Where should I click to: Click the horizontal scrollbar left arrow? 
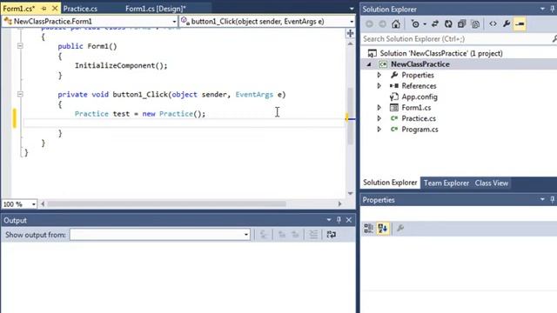pos(43,204)
